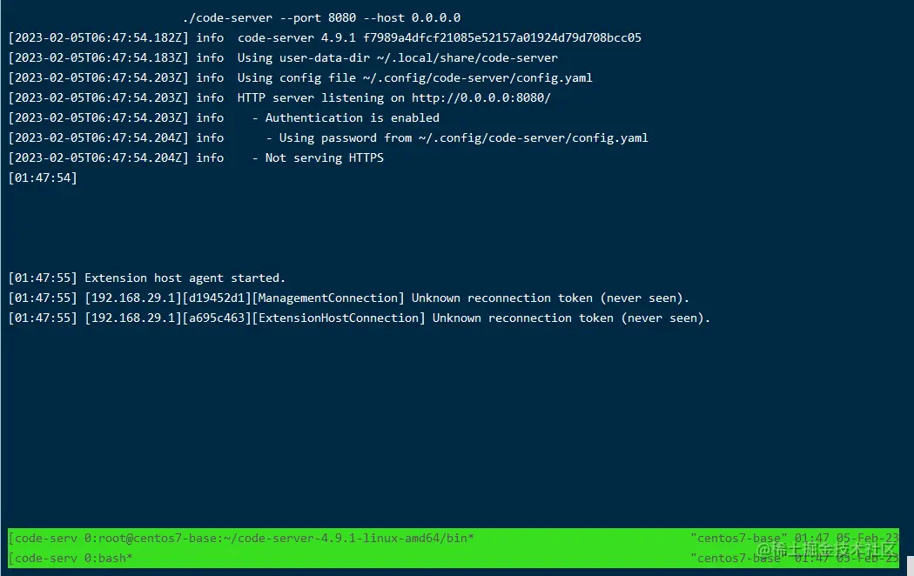The image size is (914, 576).
Task: Click the a695c463 connection token id
Action: pyautogui.click(x=216, y=318)
